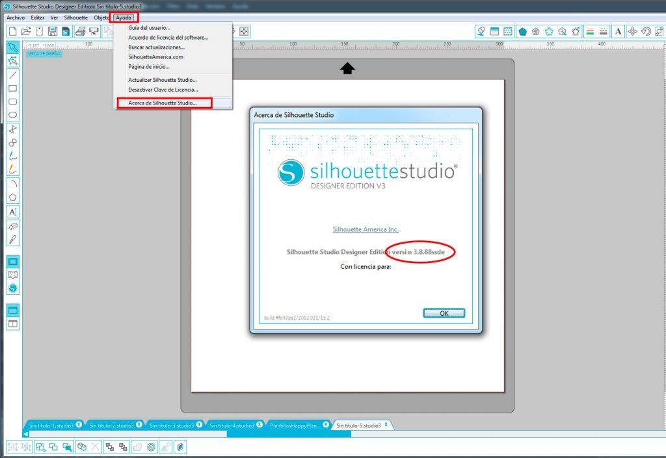
Task: Select the Line drawing tool
Action: pos(13,75)
